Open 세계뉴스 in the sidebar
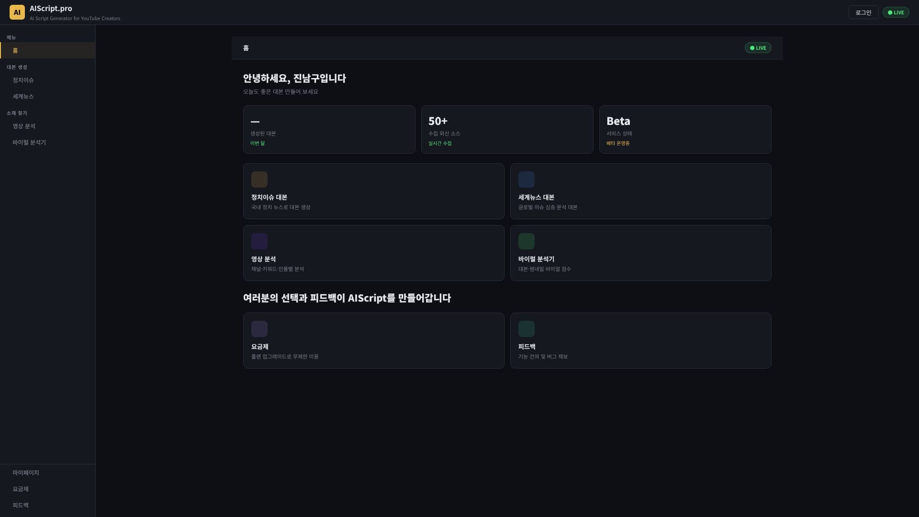 pos(48,96)
